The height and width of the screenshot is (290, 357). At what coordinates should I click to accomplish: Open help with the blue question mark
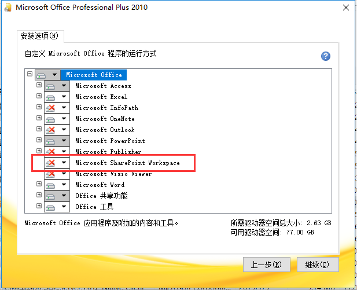click(x=326, y=56)
